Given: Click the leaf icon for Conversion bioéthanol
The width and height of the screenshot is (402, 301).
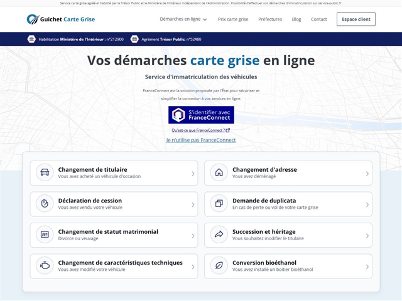Looking at the screenshot, I should pyautogui.click(x=219, y=265).
